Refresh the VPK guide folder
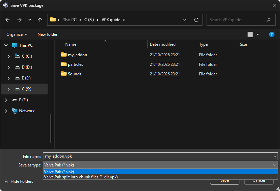Screen dimensions: 280x191 tap(196, 20)
